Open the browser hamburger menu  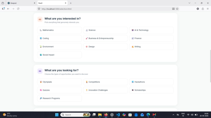208,9
